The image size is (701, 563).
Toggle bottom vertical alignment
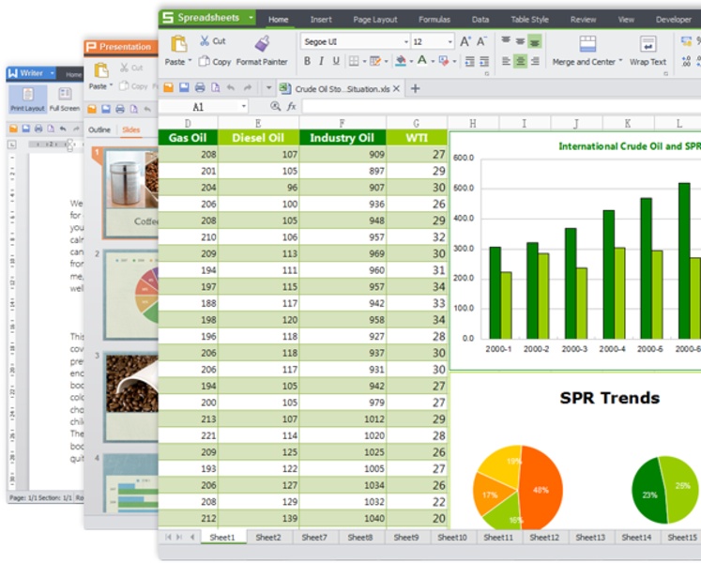coord(535,41)
